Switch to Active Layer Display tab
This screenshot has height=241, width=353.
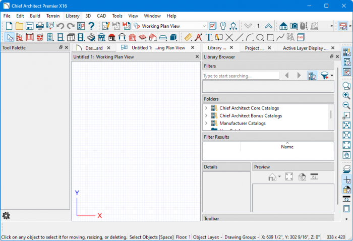pos(305,48)
